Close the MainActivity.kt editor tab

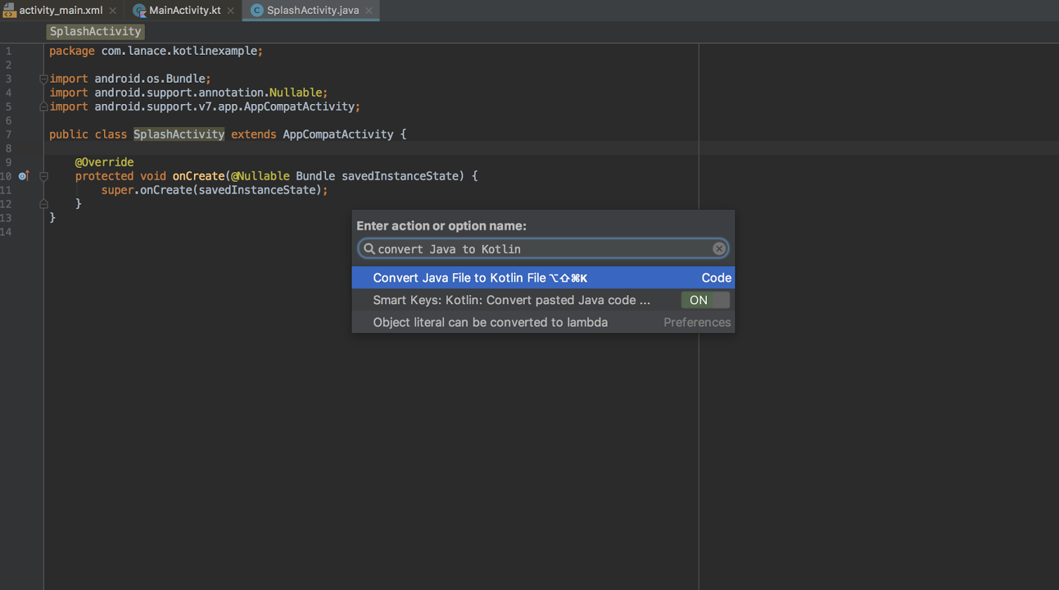[230, 11]
